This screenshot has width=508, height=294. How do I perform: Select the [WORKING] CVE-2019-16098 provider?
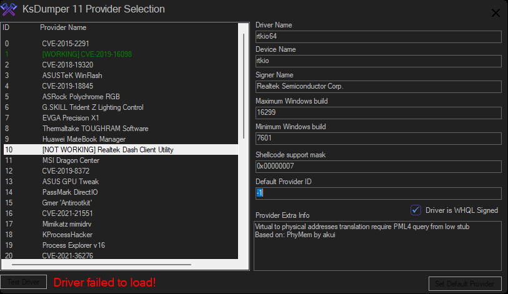click(x=121, y=54)
